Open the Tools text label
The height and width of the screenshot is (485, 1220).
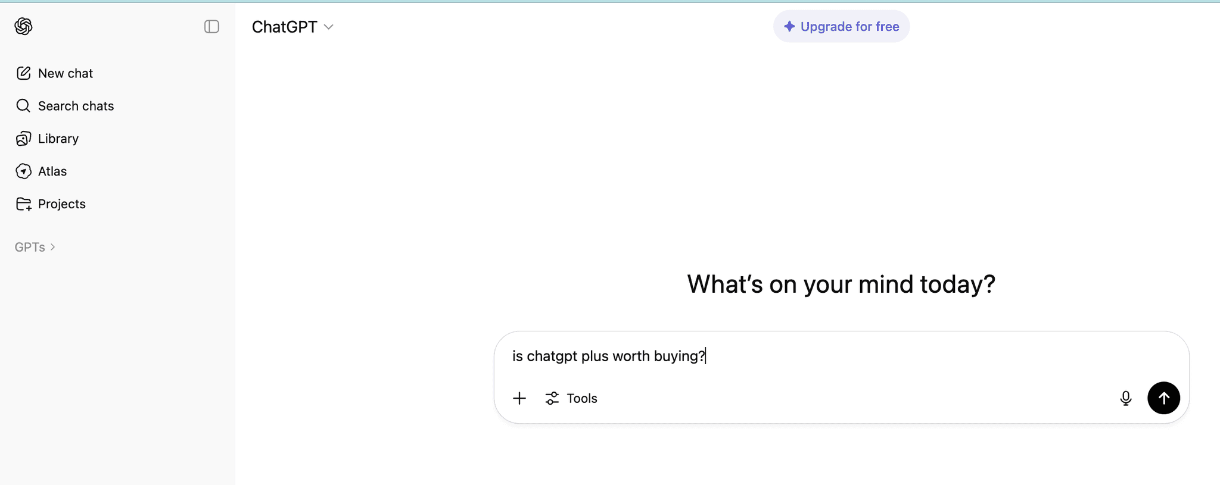(x=582, y=398)
